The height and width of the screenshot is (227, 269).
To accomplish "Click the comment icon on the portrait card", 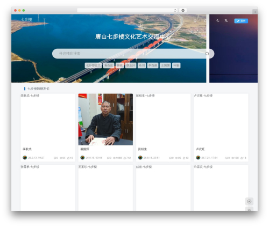I will (108, 158).
